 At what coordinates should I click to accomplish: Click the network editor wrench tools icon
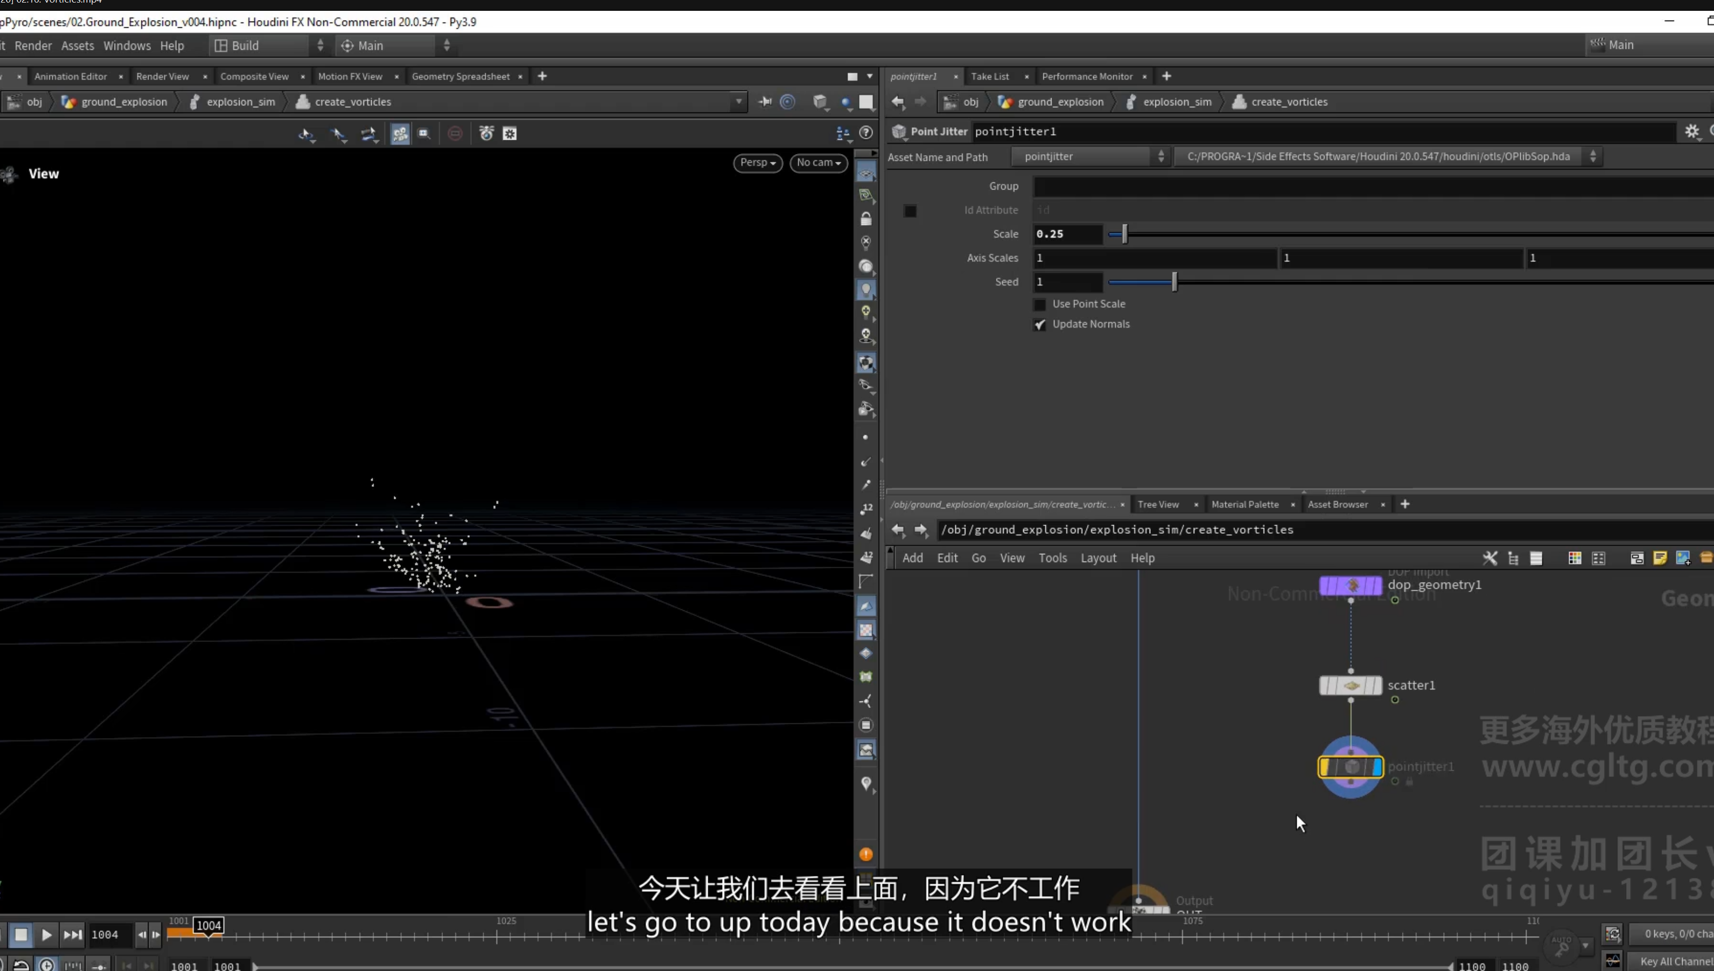(1489, 558)
